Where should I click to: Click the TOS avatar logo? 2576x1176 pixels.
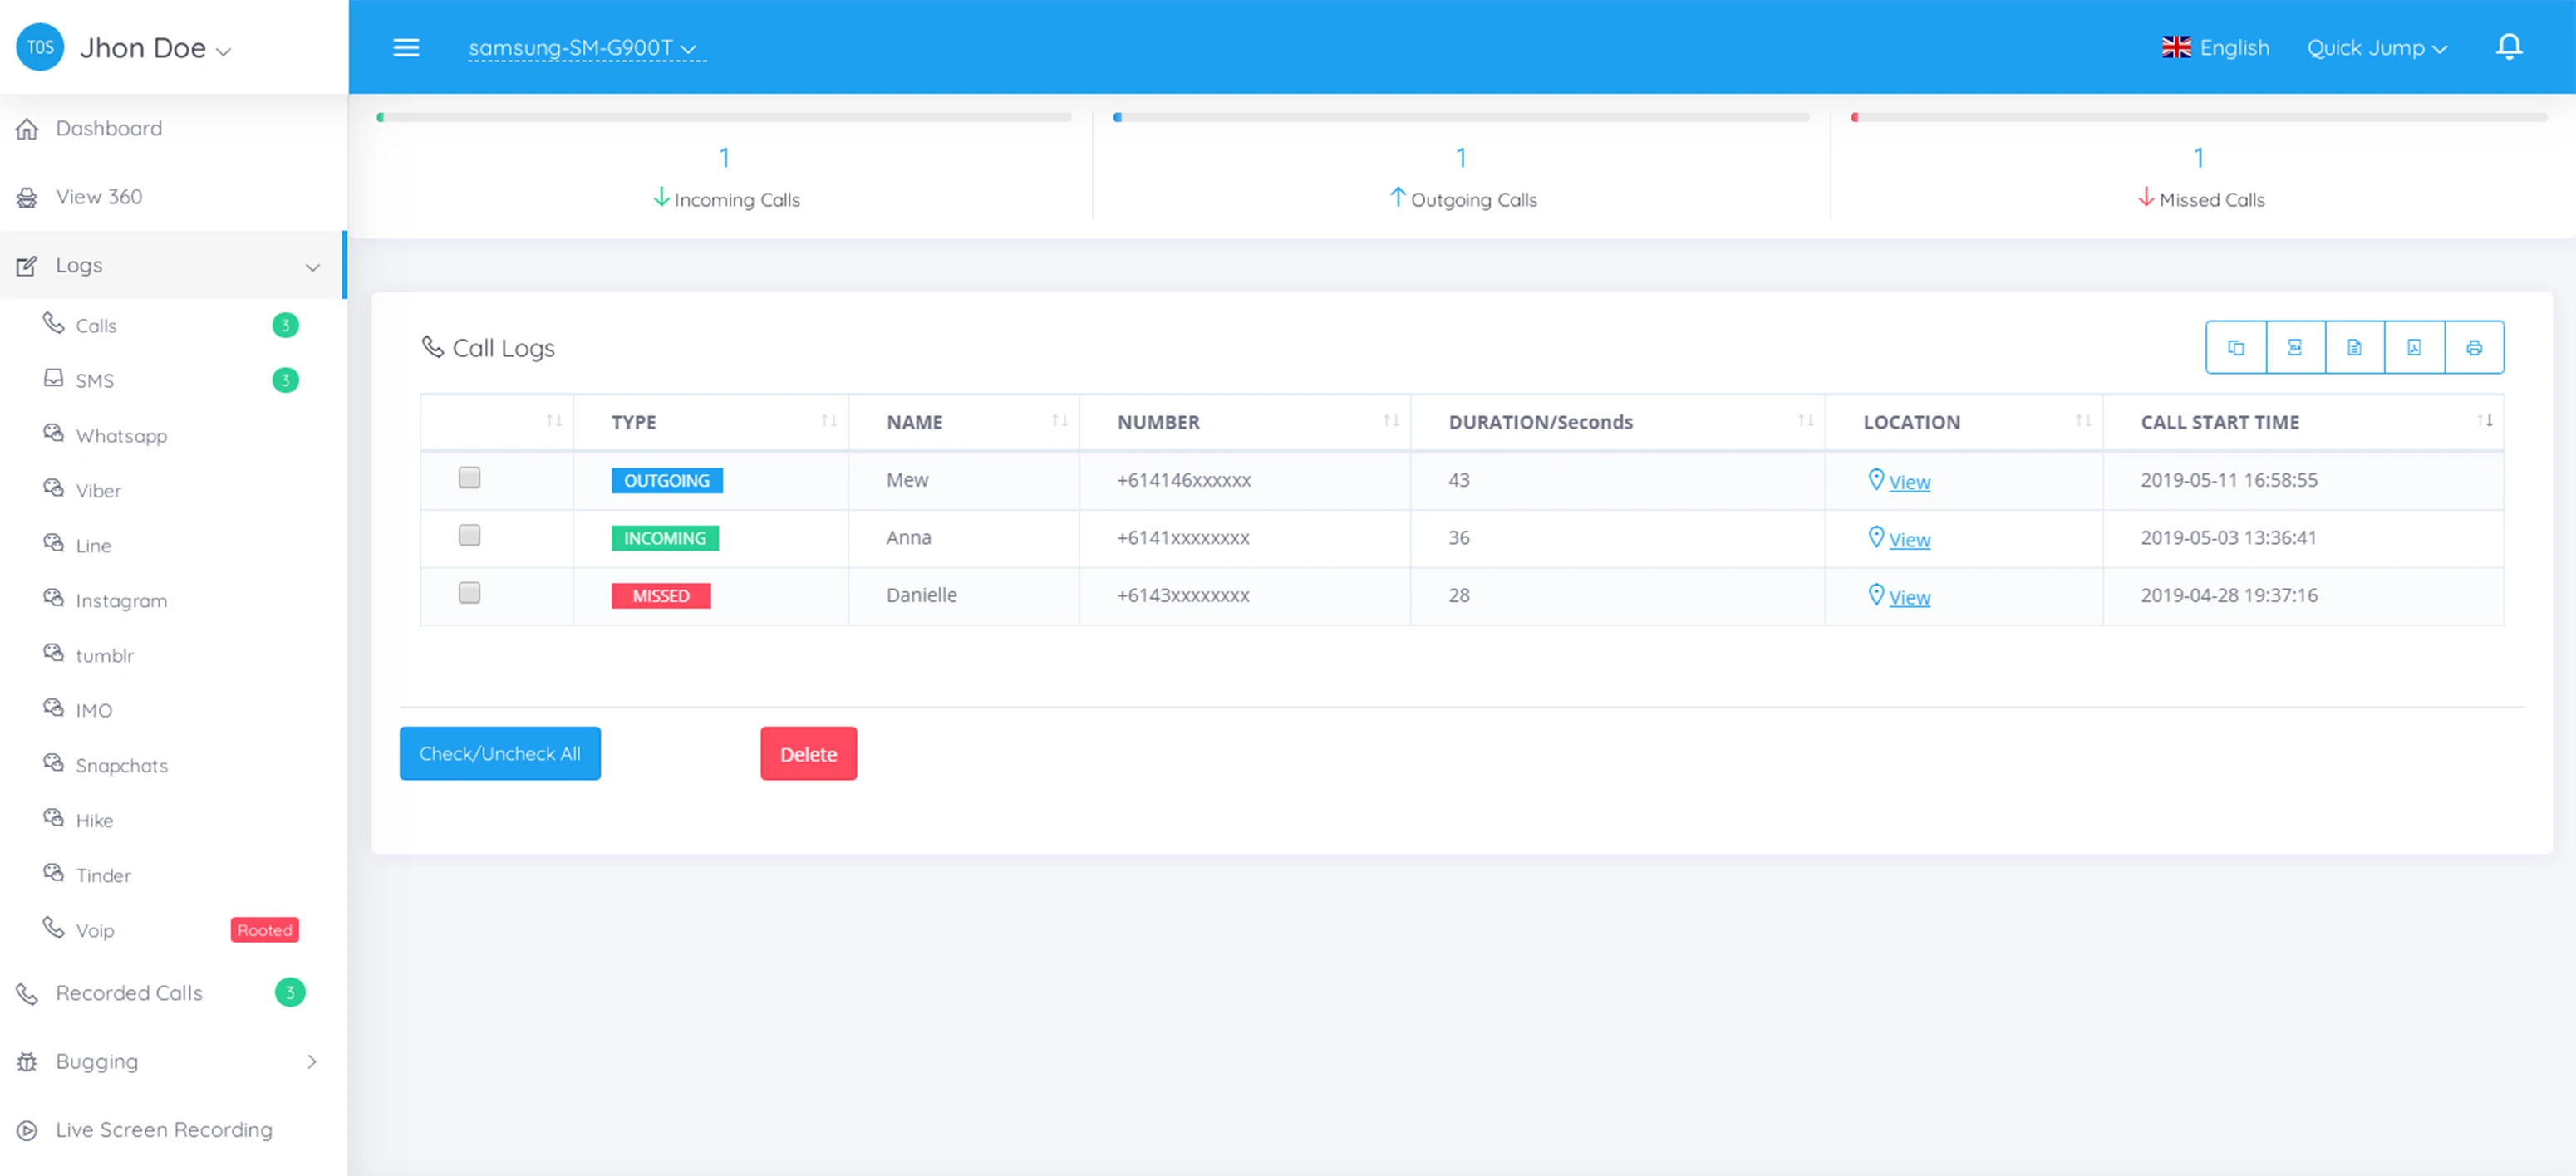[40, 47]
